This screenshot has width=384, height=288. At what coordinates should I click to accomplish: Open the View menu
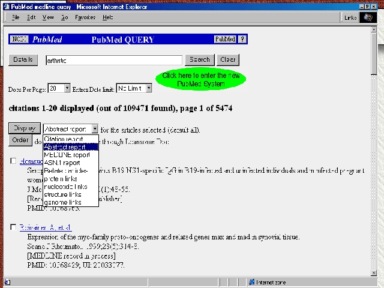[48, 17]
